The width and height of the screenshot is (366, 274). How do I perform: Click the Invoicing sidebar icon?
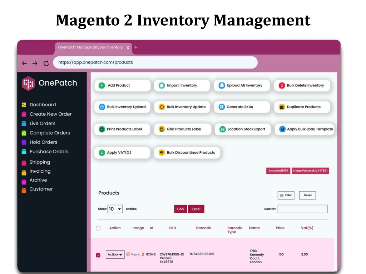pos(24,172)
